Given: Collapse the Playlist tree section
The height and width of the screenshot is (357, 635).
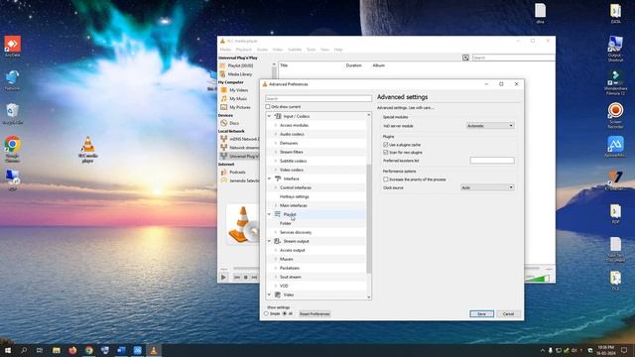Looking at the screenshot, I should 269,214.
